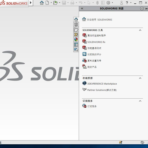Viewport: 148px width, 148px height.
Task: Open the New document dropdown arrow
Action: [51, 2]
